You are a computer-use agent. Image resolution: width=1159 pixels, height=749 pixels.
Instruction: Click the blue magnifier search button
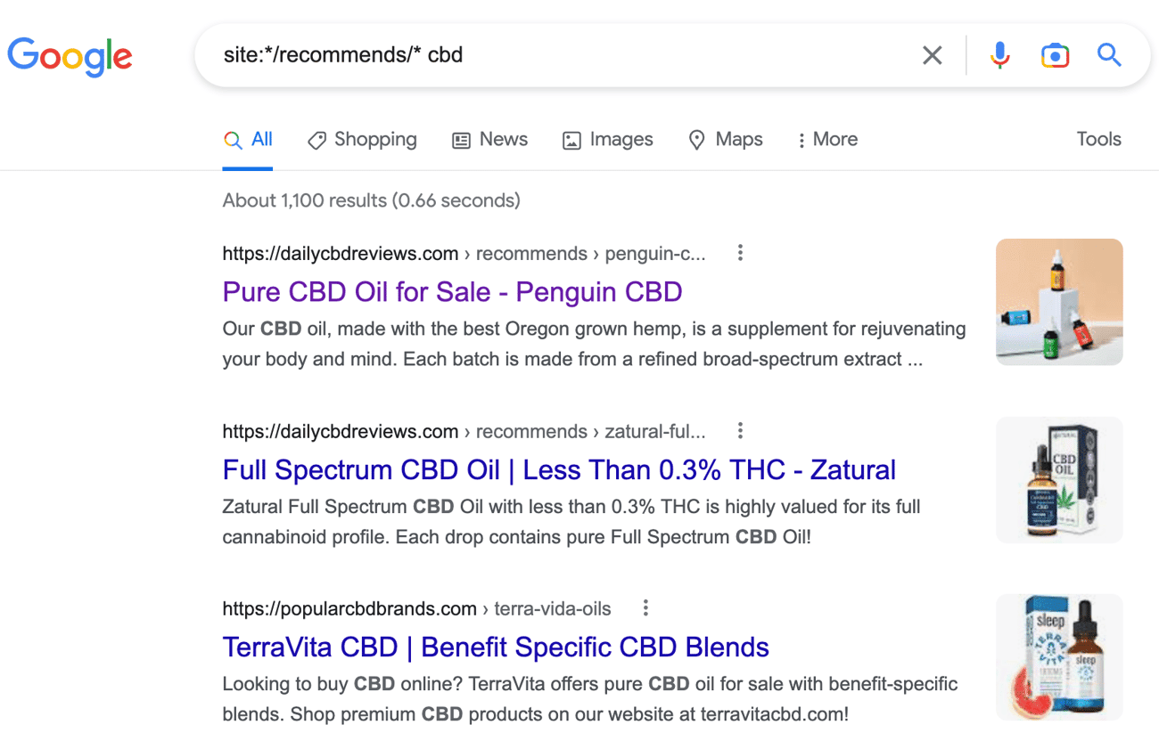[1109, 55]
